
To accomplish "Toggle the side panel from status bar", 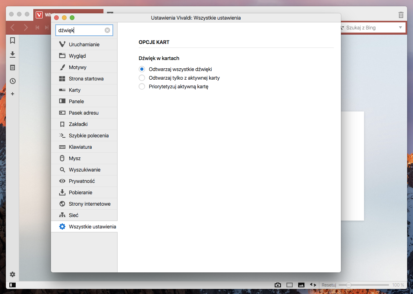I will 13,285.
